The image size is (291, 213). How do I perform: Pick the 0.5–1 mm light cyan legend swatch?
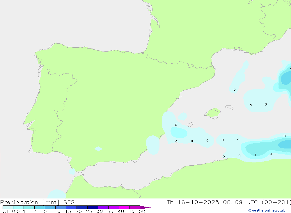19,207
